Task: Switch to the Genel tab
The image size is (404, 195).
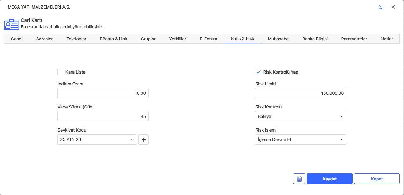Action: pos(17,39)
